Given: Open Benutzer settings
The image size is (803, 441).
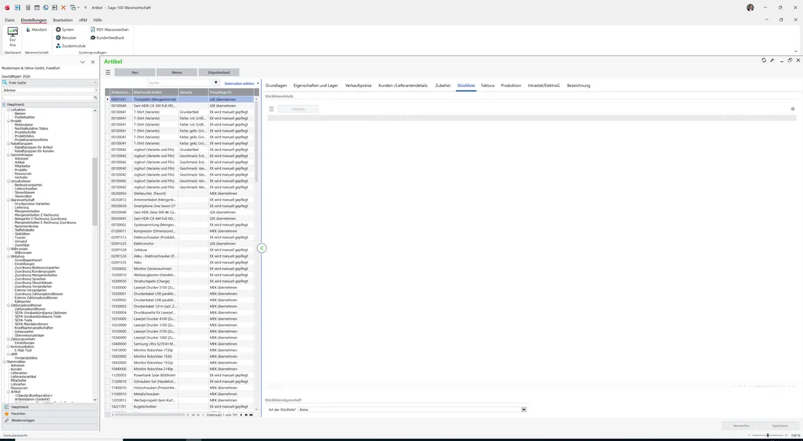Looking at the screenshot, I should click(x=66, y=37).
